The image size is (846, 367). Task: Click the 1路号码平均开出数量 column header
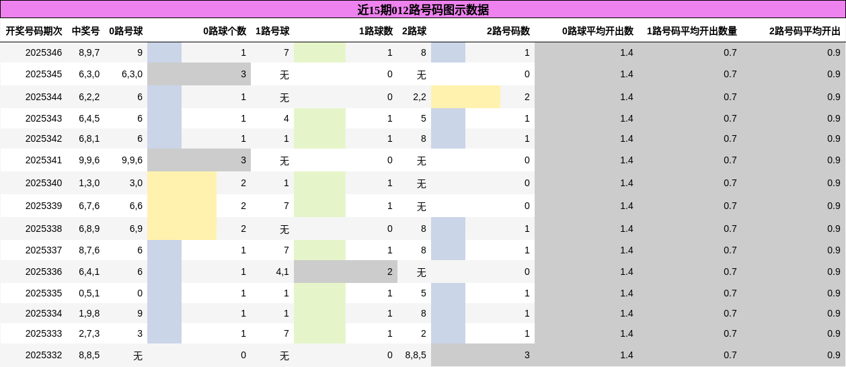[x=692, y=31]
